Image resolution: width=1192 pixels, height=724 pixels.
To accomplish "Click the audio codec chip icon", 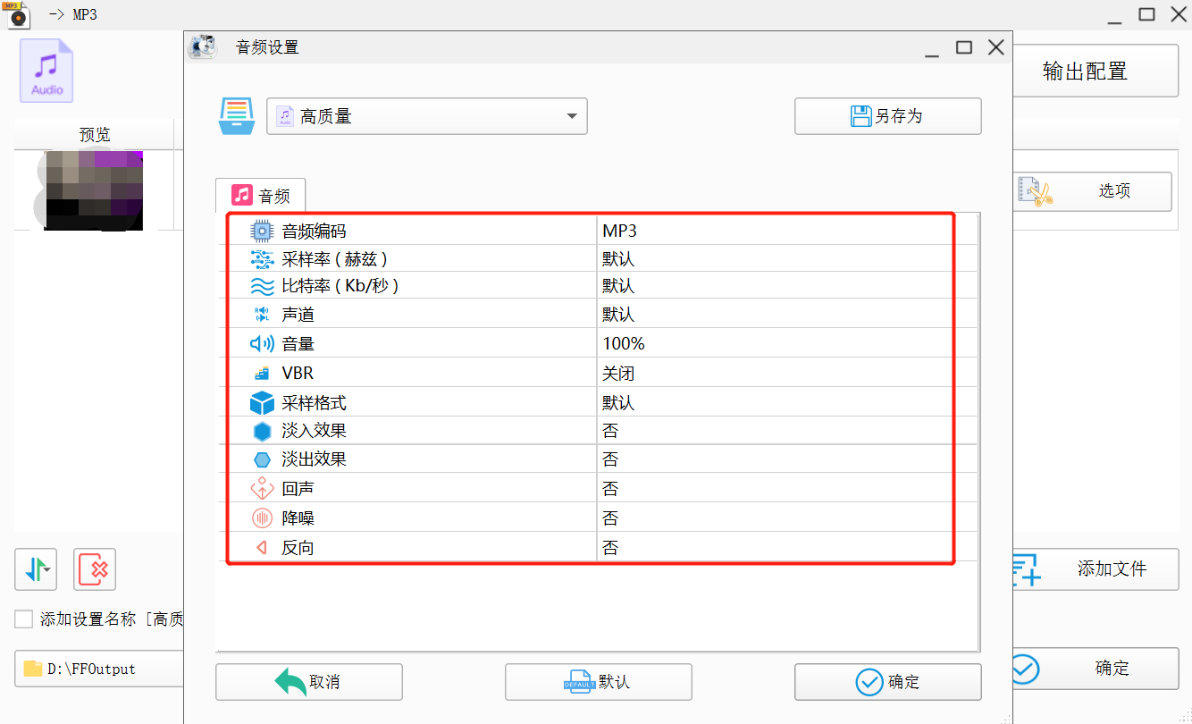I will pos(262,232).
